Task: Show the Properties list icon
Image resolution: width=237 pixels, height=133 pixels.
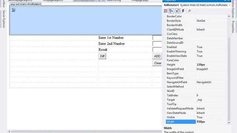Action: coord(178,11)
